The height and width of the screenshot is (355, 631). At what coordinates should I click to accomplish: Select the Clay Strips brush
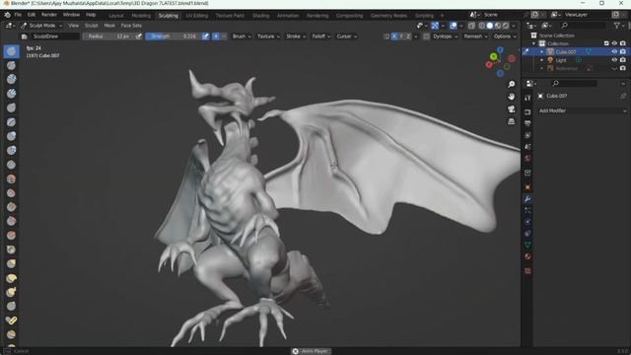pyautogui.click(x=11, y=94)
